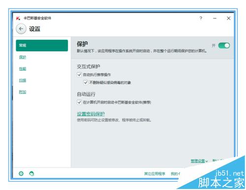Open the support headset icon at bottom
This screenshot has width=246, height=190.
(x=31, y=173)
